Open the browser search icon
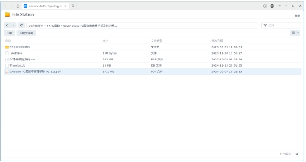 pyautogui.click(x=73, y=6)
